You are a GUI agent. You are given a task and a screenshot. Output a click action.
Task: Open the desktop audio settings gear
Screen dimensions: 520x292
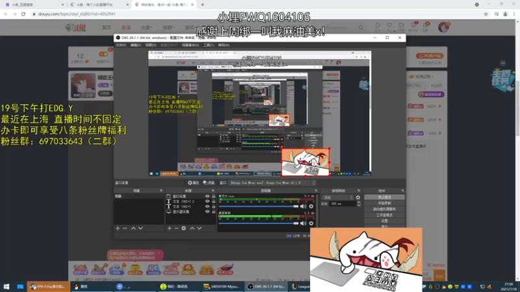tap(311, 223)
